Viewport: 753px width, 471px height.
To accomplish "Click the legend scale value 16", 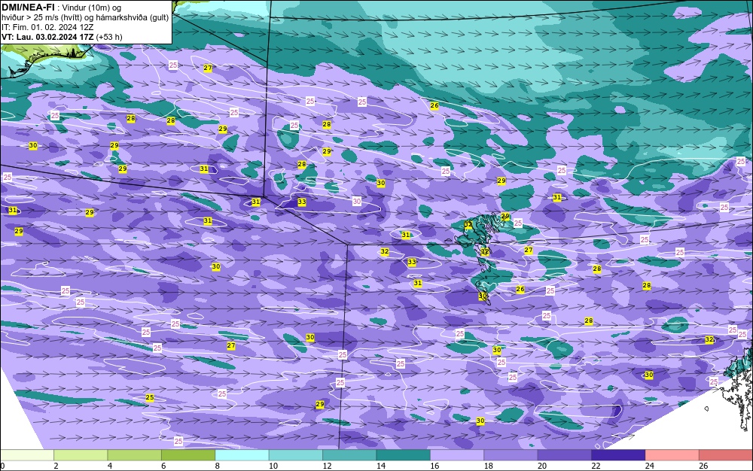I will (434, 466).
